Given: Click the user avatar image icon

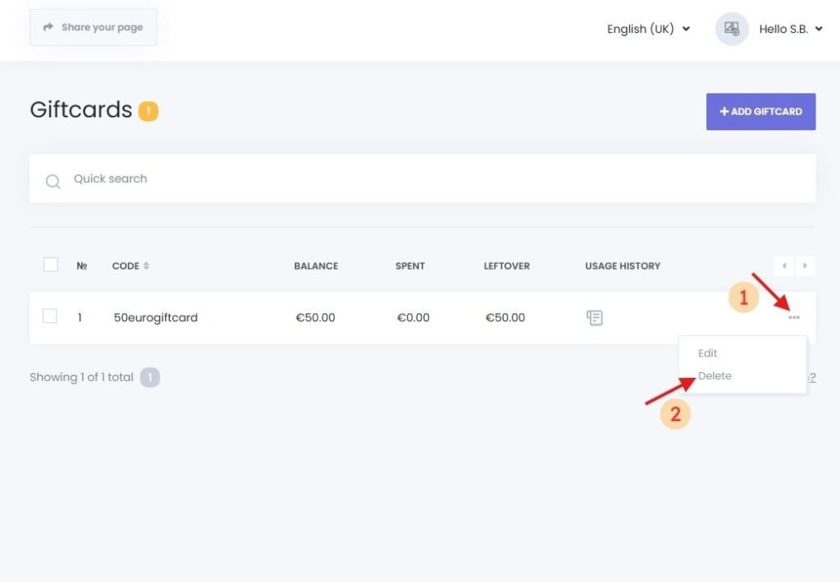Looking at the screenshot, I should point(731,29).
